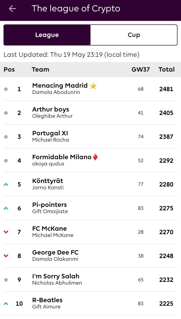The image size is (181, 319).
Task: Click green up arrow next to Könttyrät
Action: (x=6, y=184)
